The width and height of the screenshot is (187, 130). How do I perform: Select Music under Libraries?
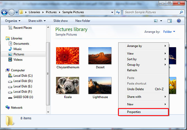pos(17,49)
